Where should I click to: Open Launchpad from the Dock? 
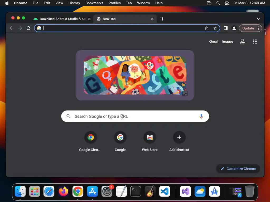35,191
